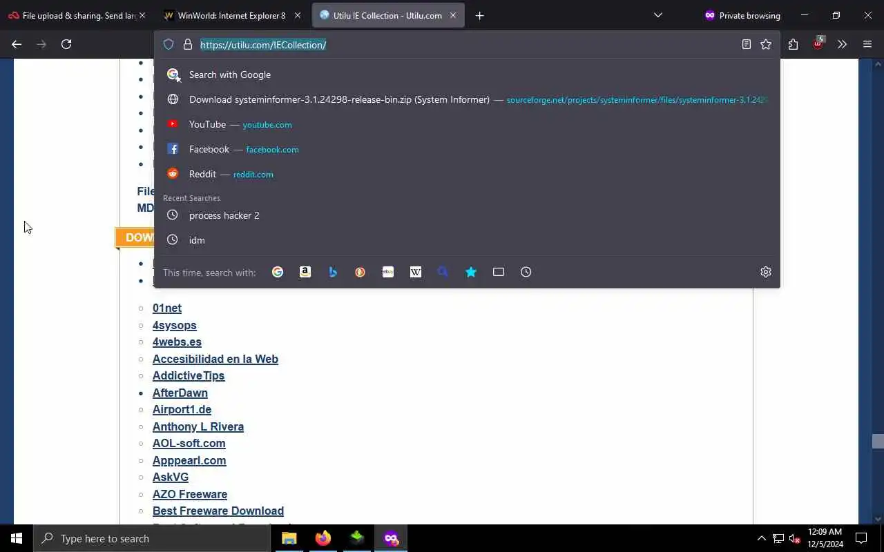Image resolution: width=884 pixels, height=552 pixels.
Task: Open the Firefox application menu
Action: click(867, 44)
